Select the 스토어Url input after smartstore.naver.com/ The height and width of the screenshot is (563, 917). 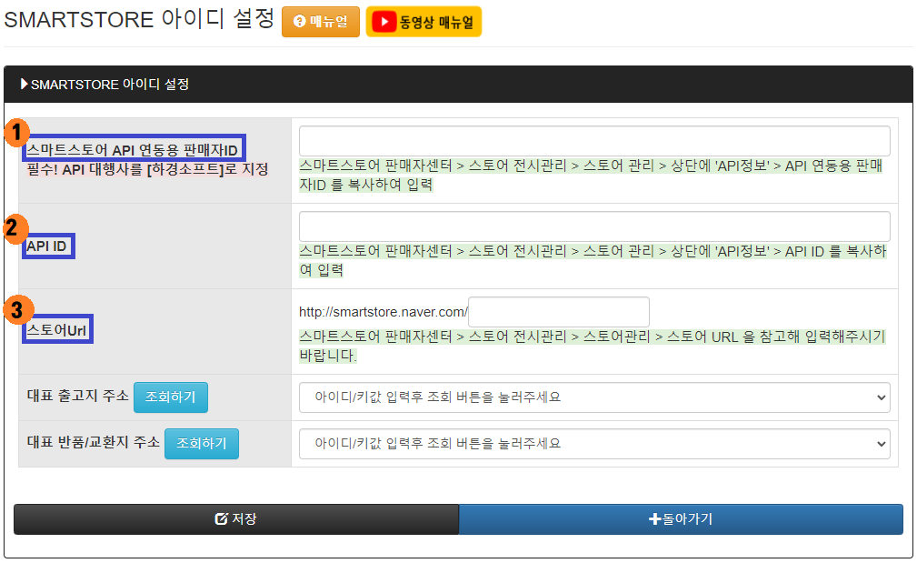click(558, 312)
